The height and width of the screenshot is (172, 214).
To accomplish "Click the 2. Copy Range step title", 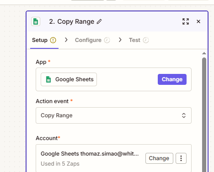I will pyautogui.click(x=72, y=21).
